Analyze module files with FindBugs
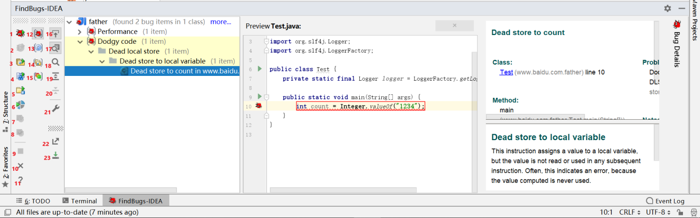This screenshot has width=700, height=218. point(20,76)
